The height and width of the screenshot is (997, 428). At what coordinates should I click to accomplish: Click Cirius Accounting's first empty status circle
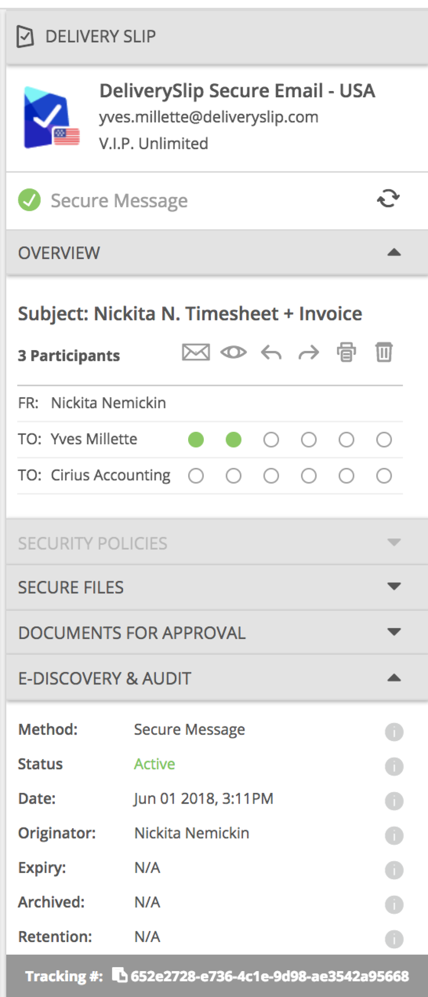pos(196,476)
